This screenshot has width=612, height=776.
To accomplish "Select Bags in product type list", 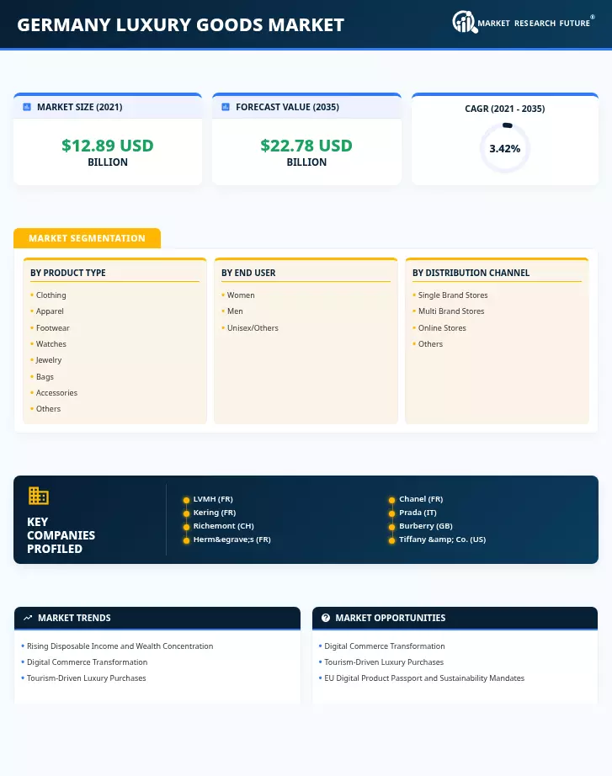I will pos(45,376).
